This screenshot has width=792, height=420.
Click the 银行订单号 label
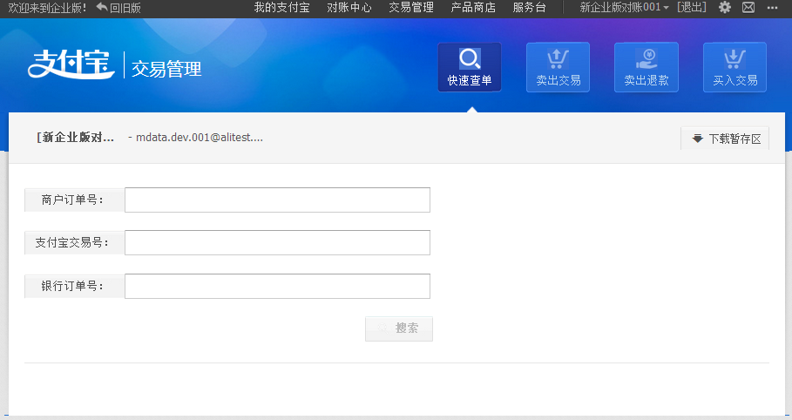click(x=72, y=286)
